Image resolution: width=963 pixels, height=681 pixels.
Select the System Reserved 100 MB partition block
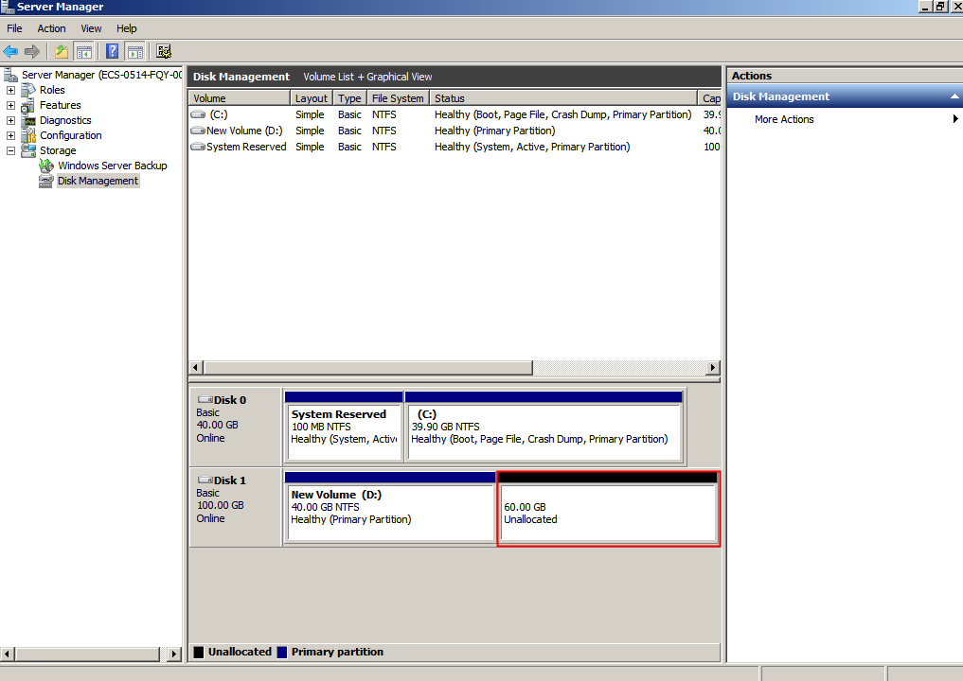344,427
